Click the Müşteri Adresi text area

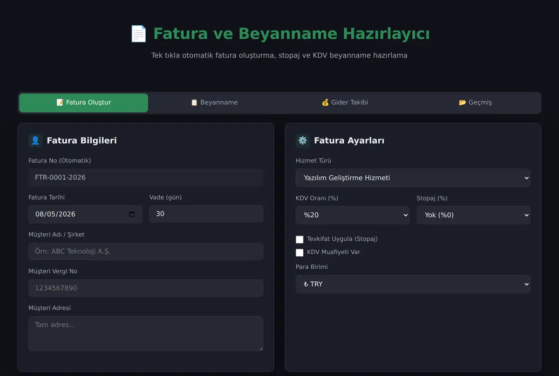pos(146,334)
